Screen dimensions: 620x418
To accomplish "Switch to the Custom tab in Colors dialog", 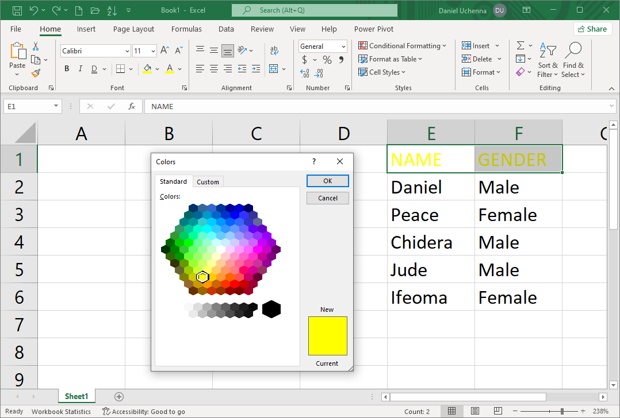I will coord(208,182).
